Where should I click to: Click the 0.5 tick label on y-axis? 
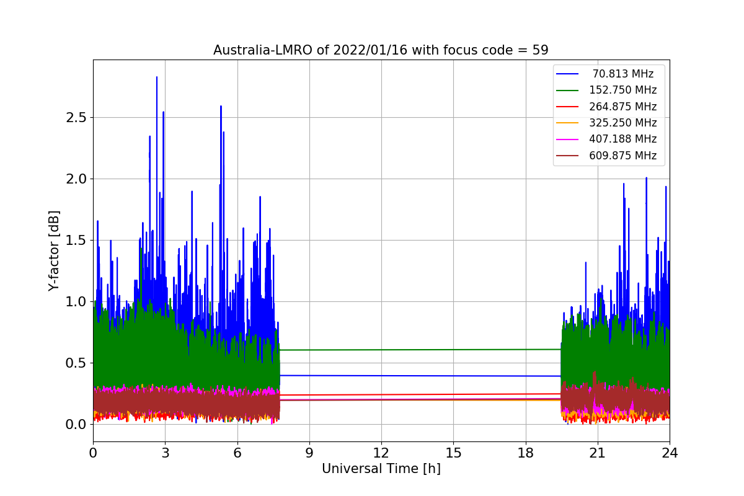point(76,363)
